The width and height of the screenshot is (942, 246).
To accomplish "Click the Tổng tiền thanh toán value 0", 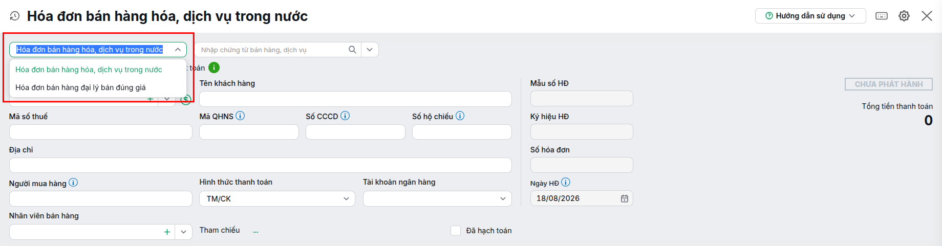I will 928,120.
